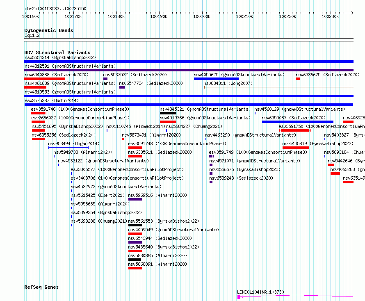The image size is (365, 301).
Task: Click the 2q11.2 cytogenetic band label
Action: coord(32,35)
